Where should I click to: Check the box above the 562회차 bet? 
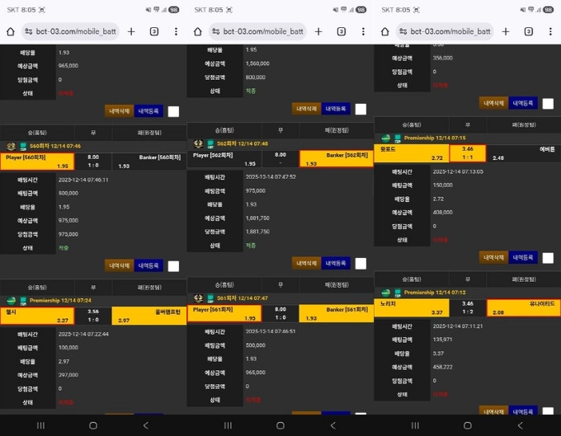361,109
